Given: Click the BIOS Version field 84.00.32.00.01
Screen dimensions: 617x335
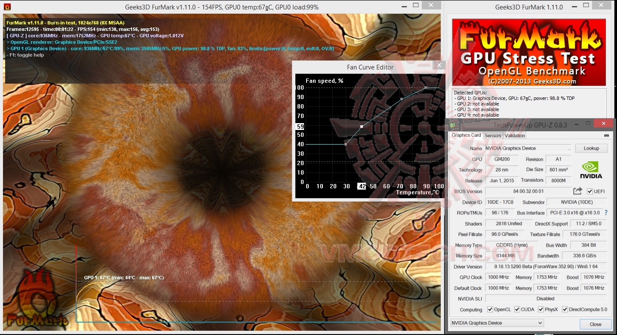Looking at the screenshot, I should 528,191.
